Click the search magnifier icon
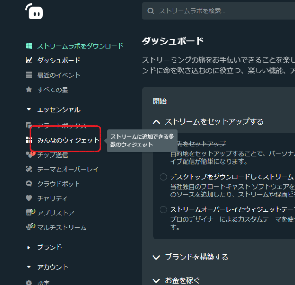 [151, 11]
